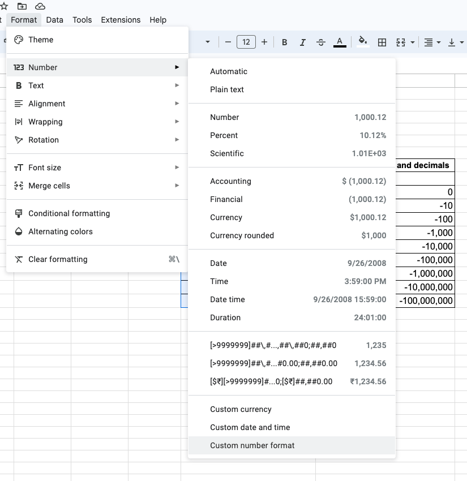Click the merge cells icon
Screen dimensions: 467x481
(400, 42)
